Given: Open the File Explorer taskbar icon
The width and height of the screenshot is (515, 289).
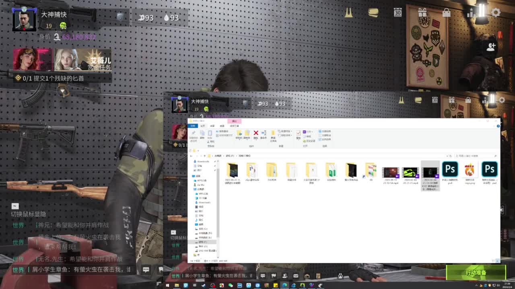Looking at the screenshot, I should tap(176, 285).
